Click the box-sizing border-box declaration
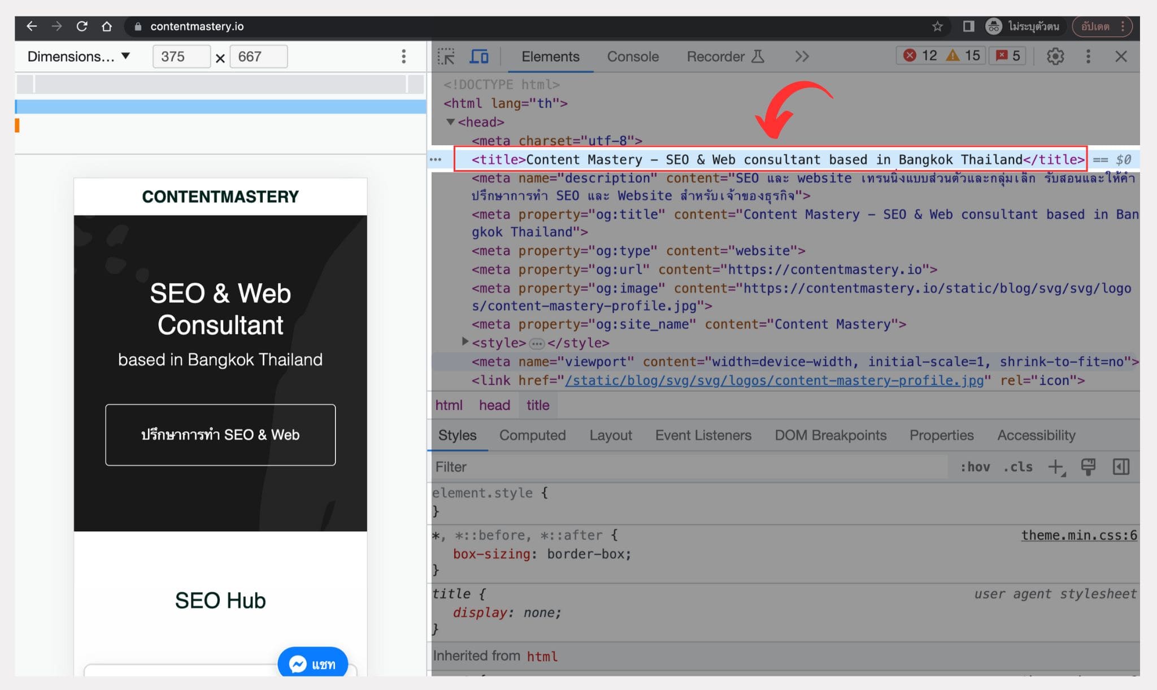1157x690 pixels. pyautogui.click(x=542, y=554)
